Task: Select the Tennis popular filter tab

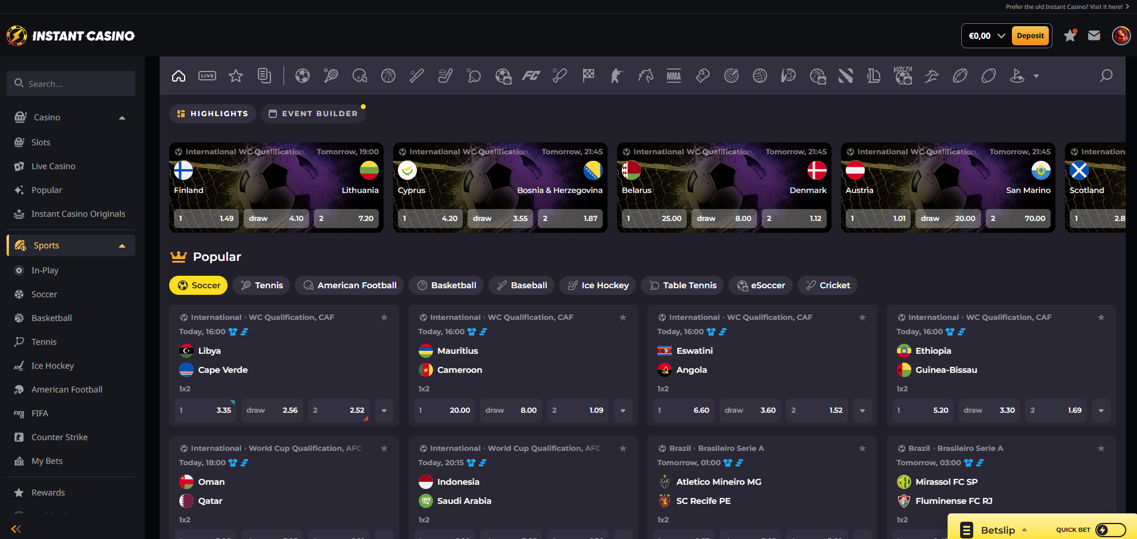Action: click(261, 285)
